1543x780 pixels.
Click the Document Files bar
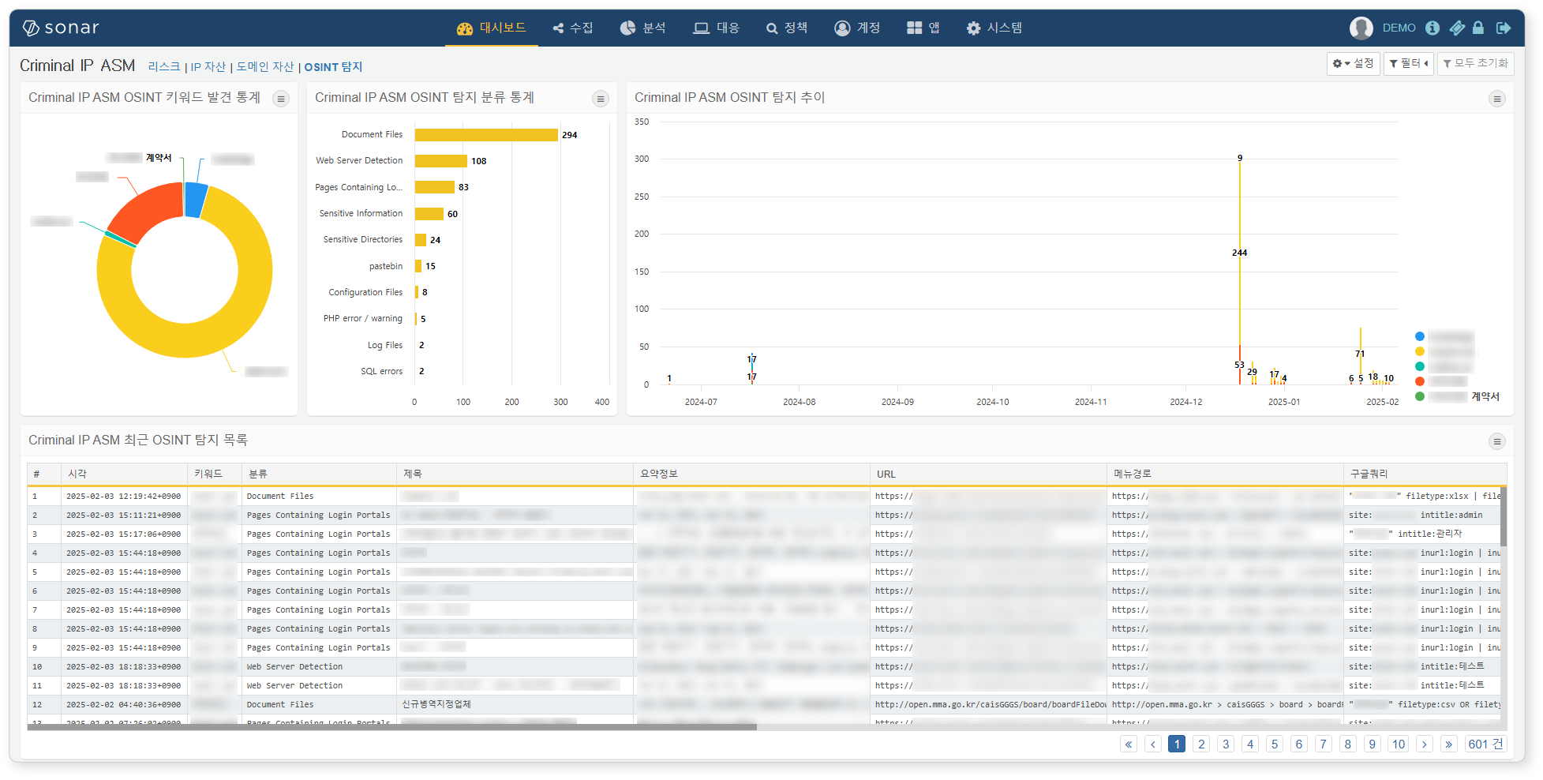point(486,135)
